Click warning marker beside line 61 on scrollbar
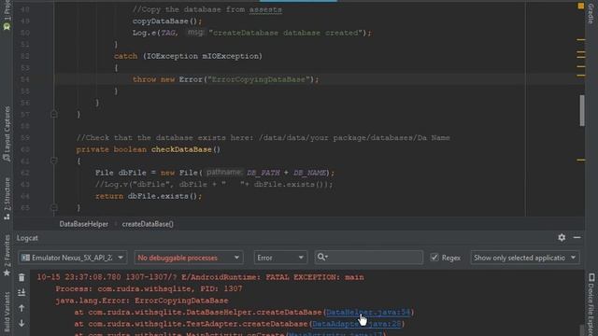 click(x=580, y=160)
